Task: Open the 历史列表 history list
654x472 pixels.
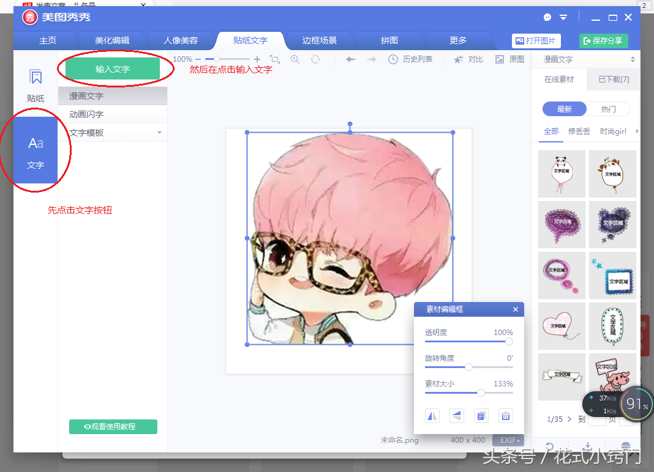Action: pos(410,59)
